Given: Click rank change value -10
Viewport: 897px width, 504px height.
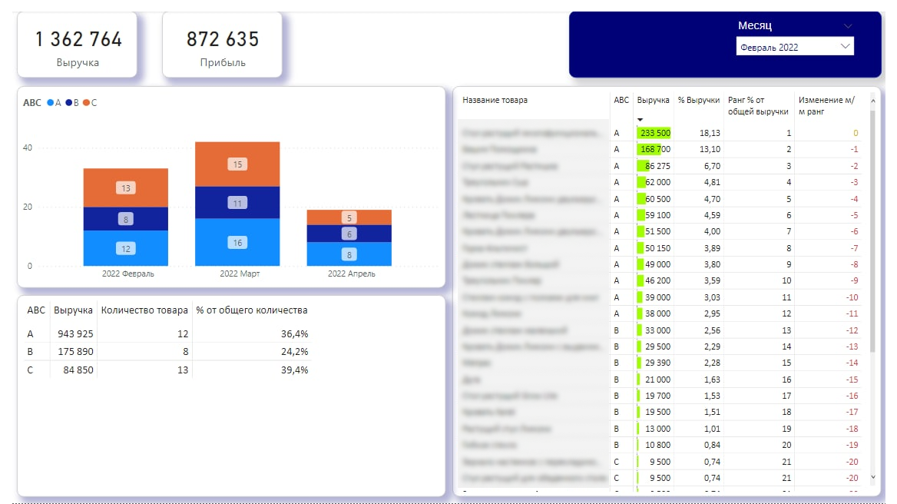Looking at the screenshot, I should click(x=852, y=297).
